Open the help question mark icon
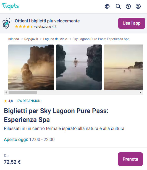Image resolution: width=147 pixels, height=170 pixels. point(128,6)
